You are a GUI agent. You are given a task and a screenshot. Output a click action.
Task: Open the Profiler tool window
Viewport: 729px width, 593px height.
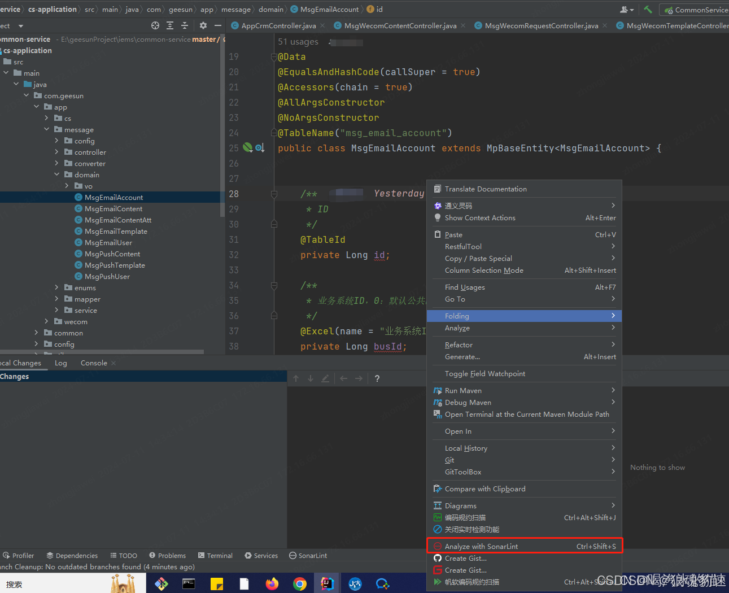[x=18, y=556]
